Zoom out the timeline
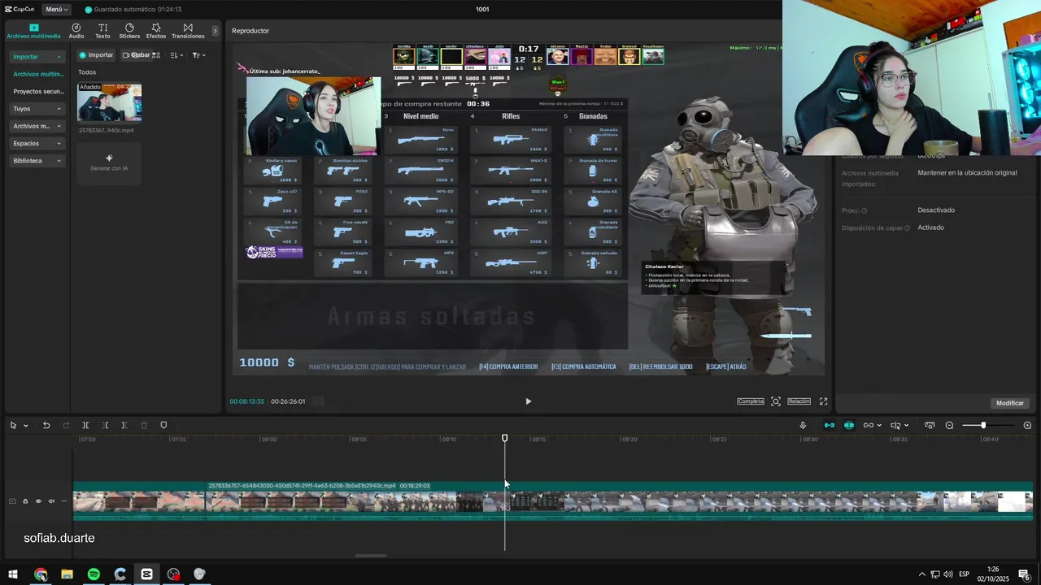 click(x=949, y=425)
